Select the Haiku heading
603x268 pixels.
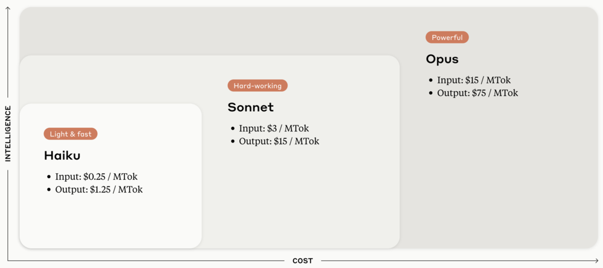coord(62,156)
